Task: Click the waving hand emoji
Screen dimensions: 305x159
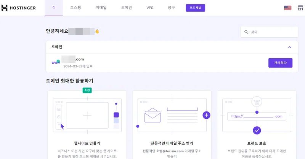Action: tap(97, 31)
